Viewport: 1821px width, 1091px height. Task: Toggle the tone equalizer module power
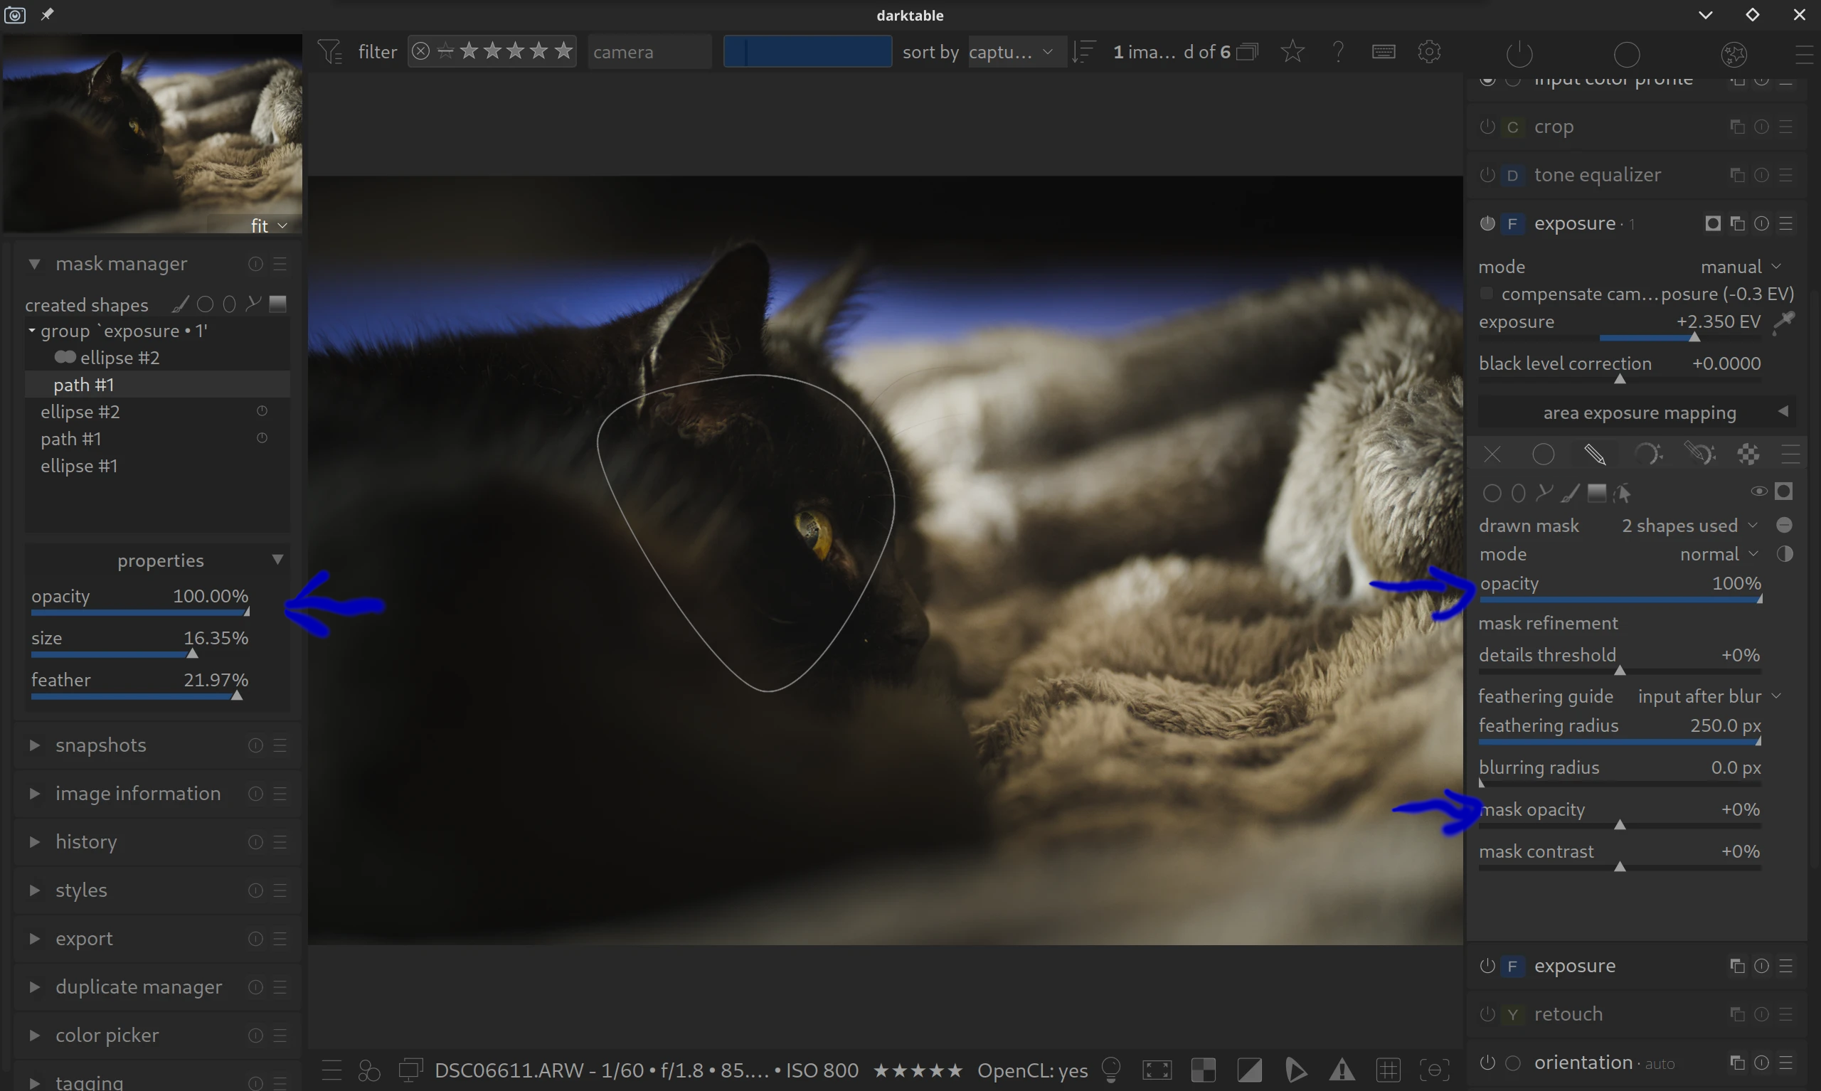tap(1487, 175)
